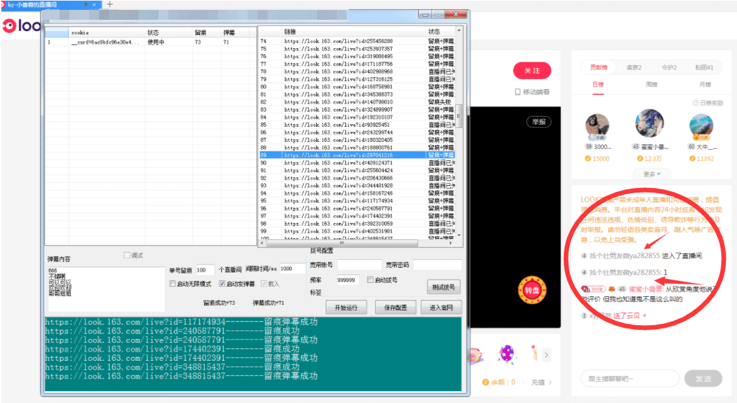Click coin icon next to 12.3万

640,159
